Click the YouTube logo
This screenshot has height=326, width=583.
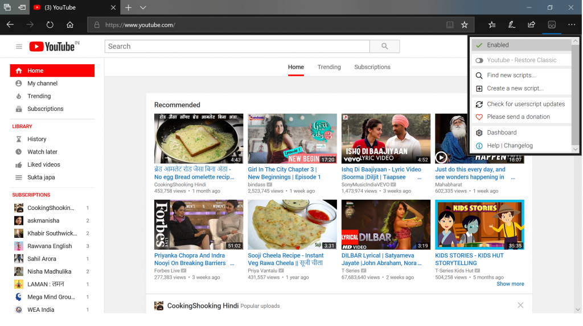coord(54,47)
